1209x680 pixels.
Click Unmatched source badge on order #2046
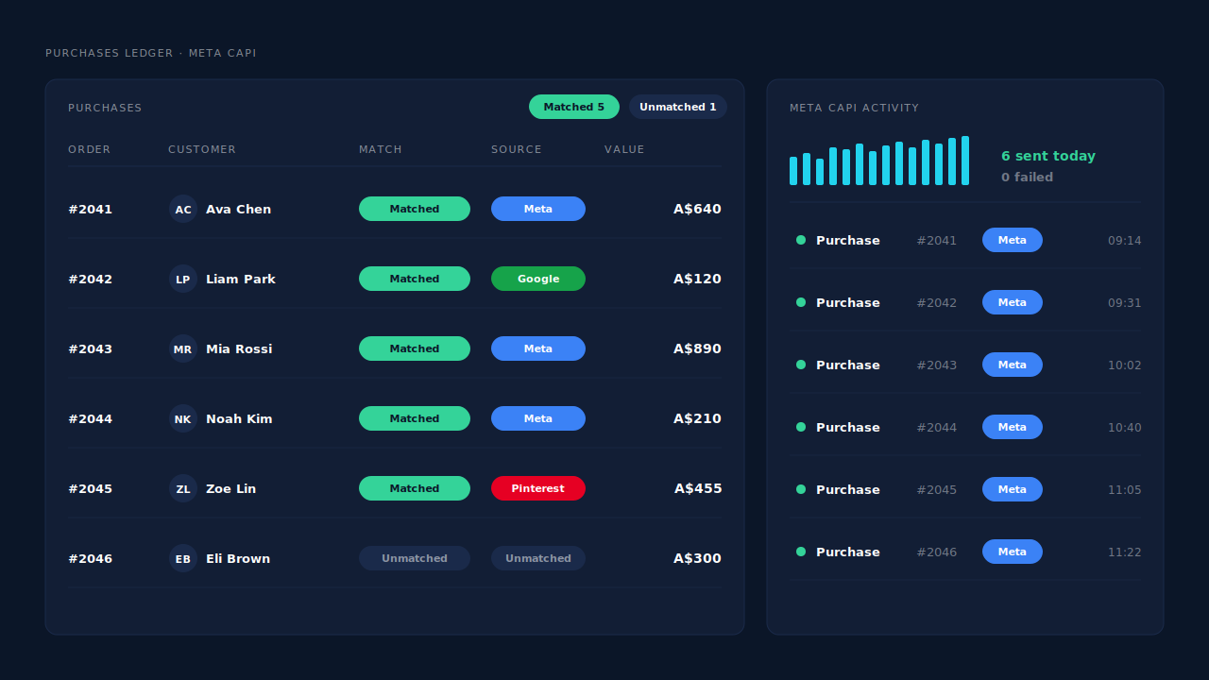coord(538,558)
